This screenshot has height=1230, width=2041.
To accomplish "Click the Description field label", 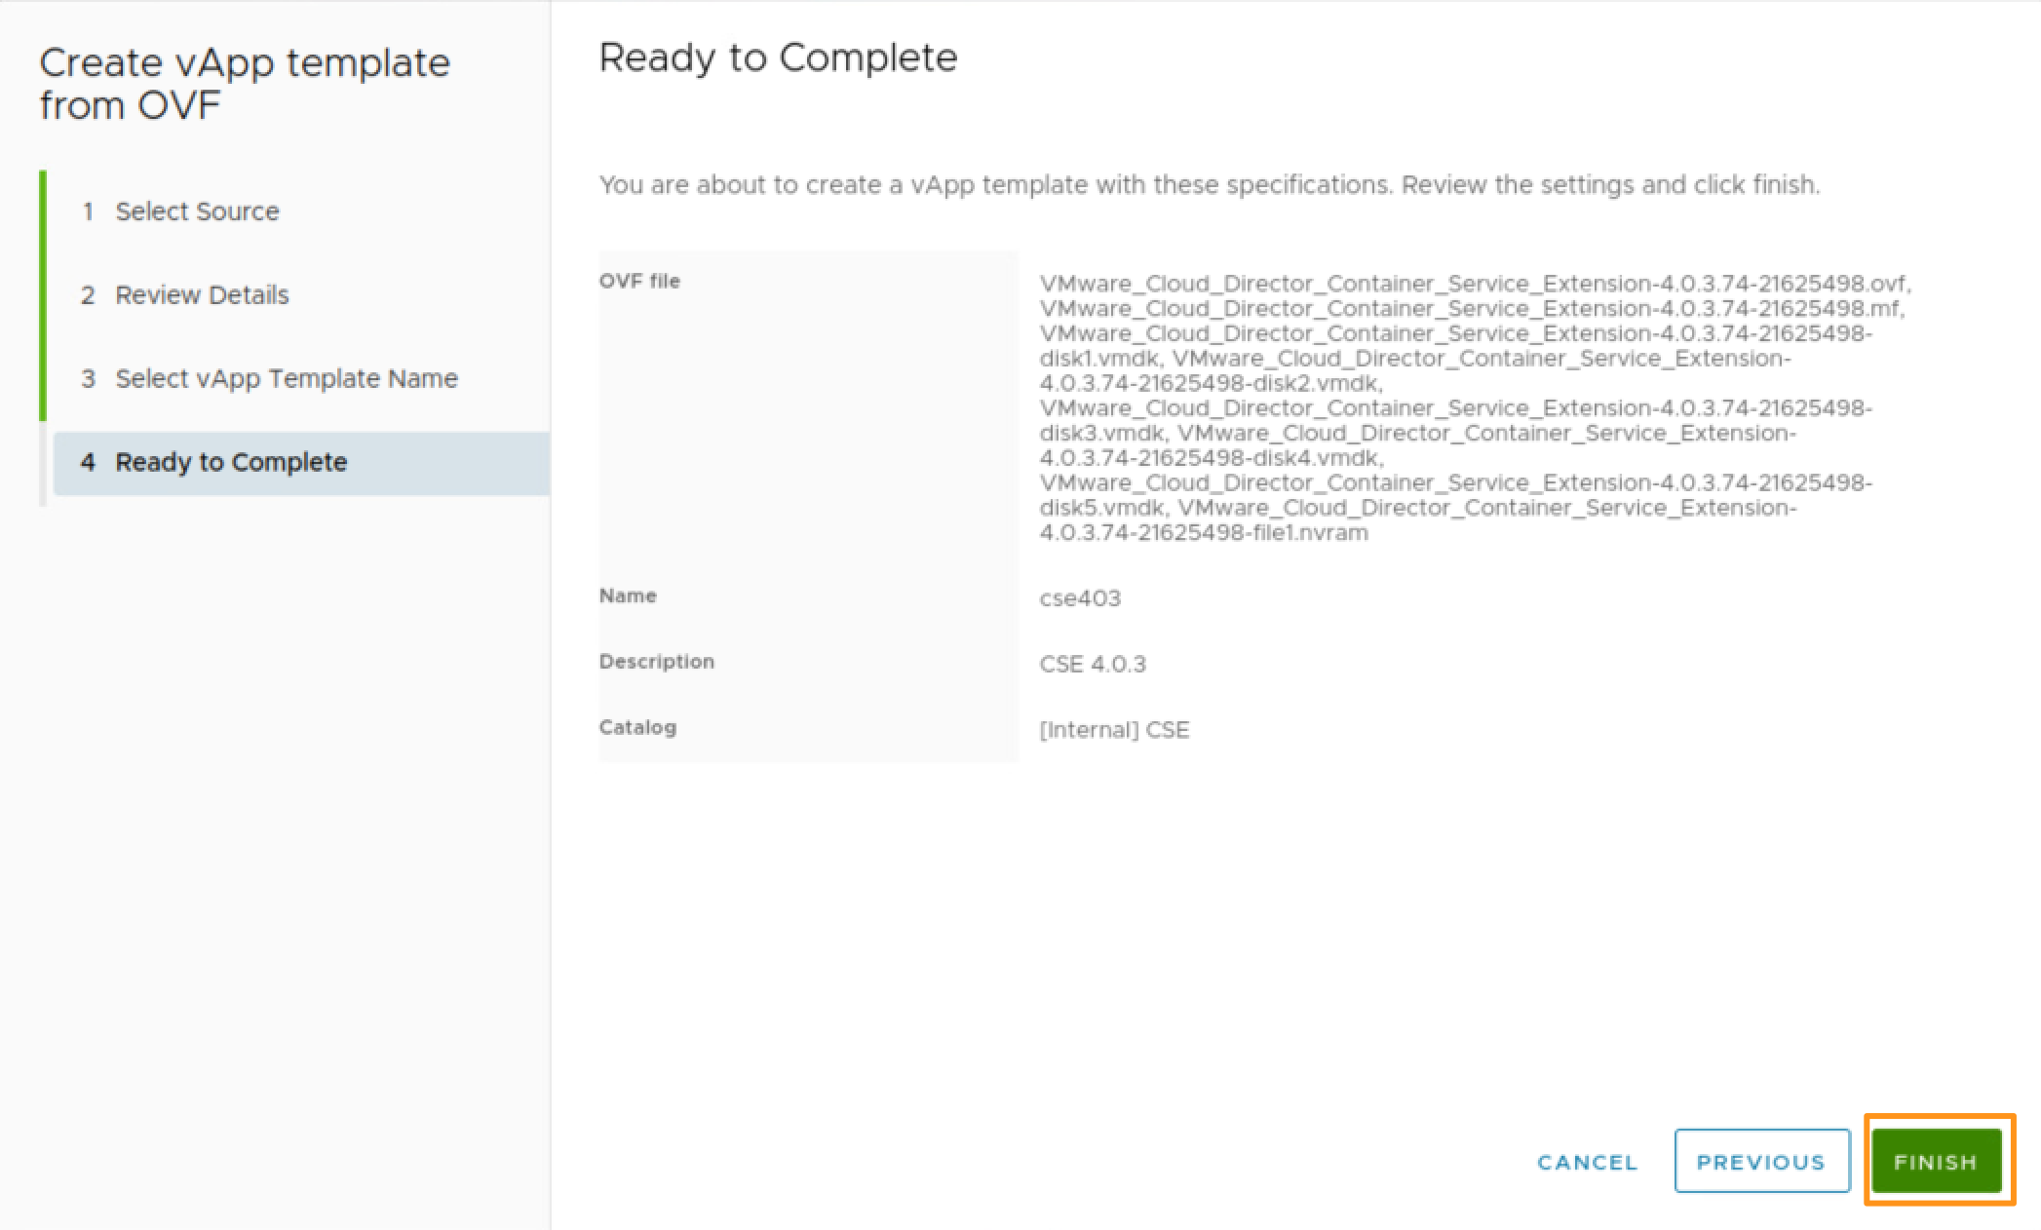I will click(x=657, y=662).
